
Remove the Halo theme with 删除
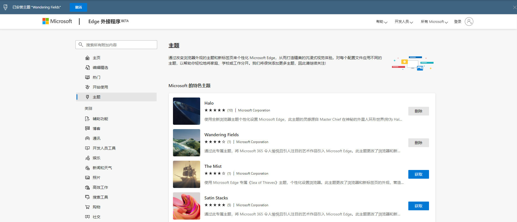[418, 111]
